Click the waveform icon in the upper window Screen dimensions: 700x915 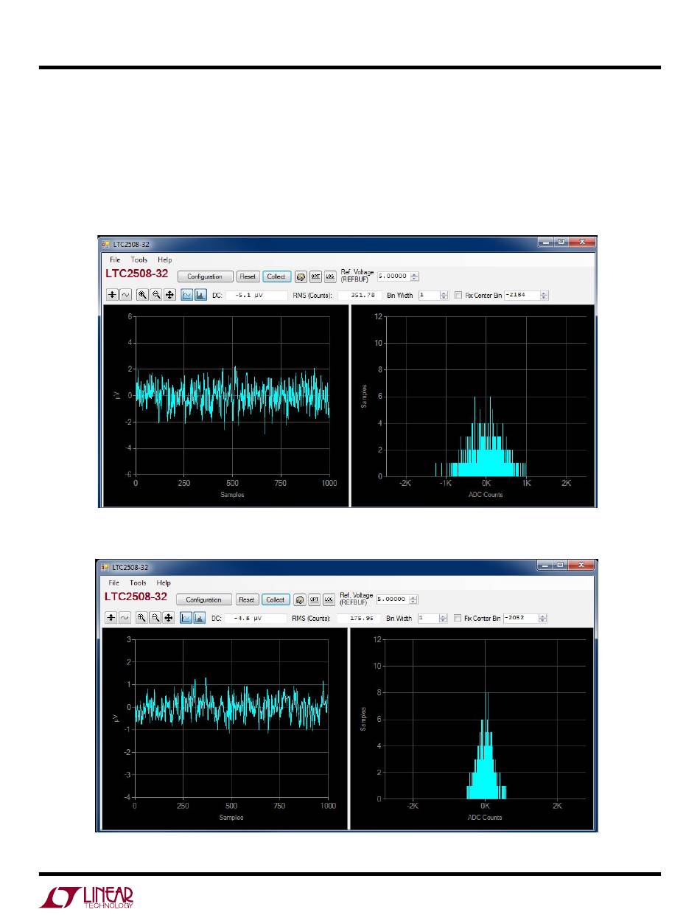[x=125, y=295]
